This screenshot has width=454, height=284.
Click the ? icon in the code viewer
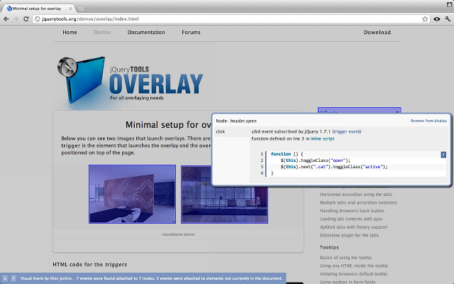[x=443, y=155]
